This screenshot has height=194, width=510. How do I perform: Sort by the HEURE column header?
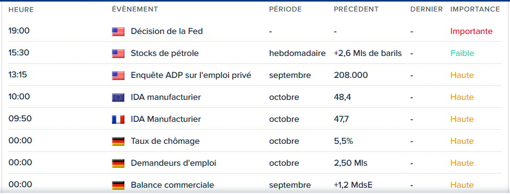(x=21, y=10)
